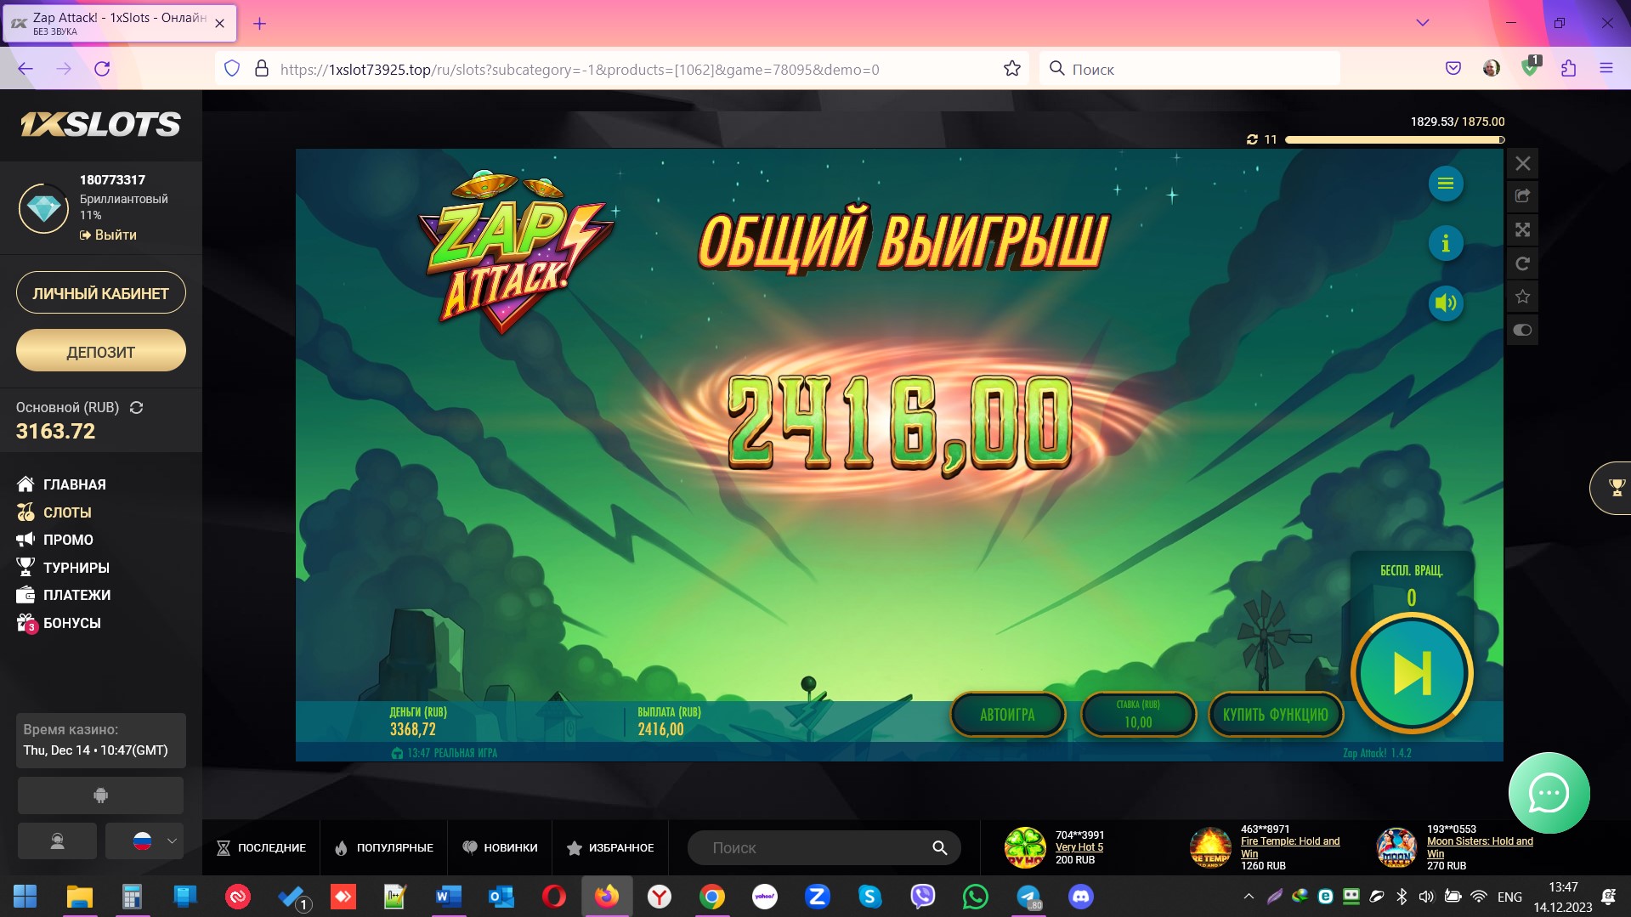
Task: Click the wagering progress bar
Action: [1395, 139]
